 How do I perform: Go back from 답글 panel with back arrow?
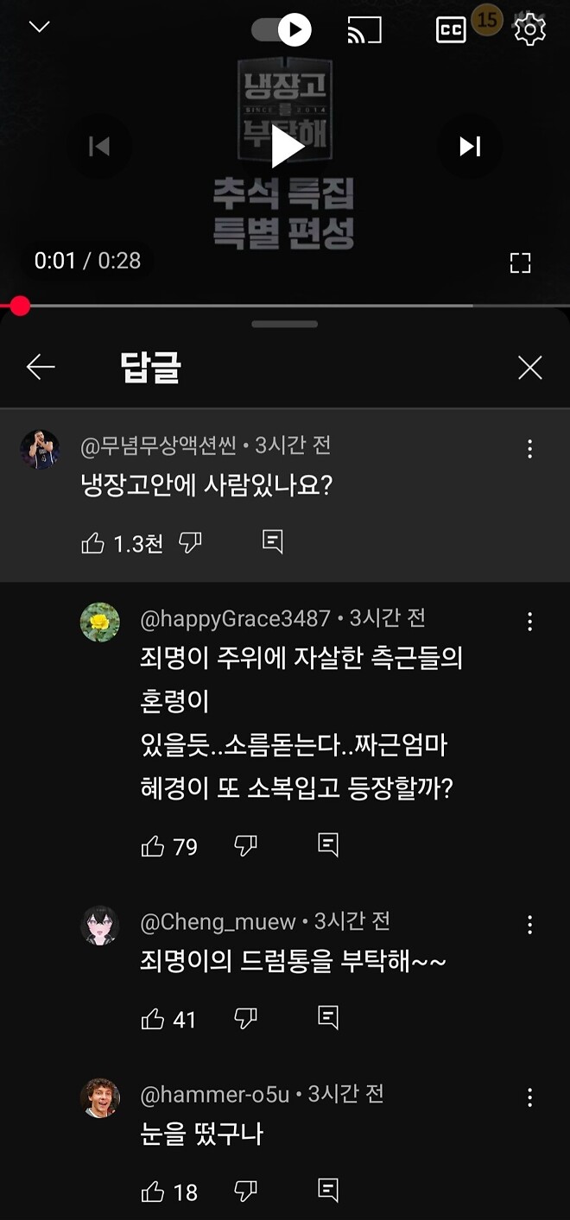tap(41, 366)
